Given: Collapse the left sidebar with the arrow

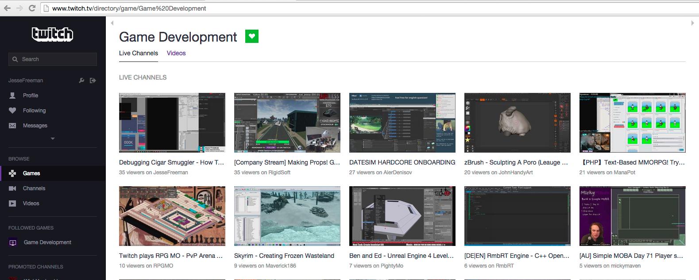Looking at the screenshot, I should 112,23.
